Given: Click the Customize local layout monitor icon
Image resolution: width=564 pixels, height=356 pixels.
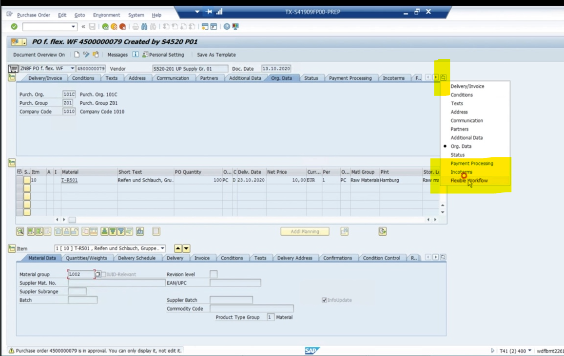Looking at the screenshot, I should click(x=235, y=26).
